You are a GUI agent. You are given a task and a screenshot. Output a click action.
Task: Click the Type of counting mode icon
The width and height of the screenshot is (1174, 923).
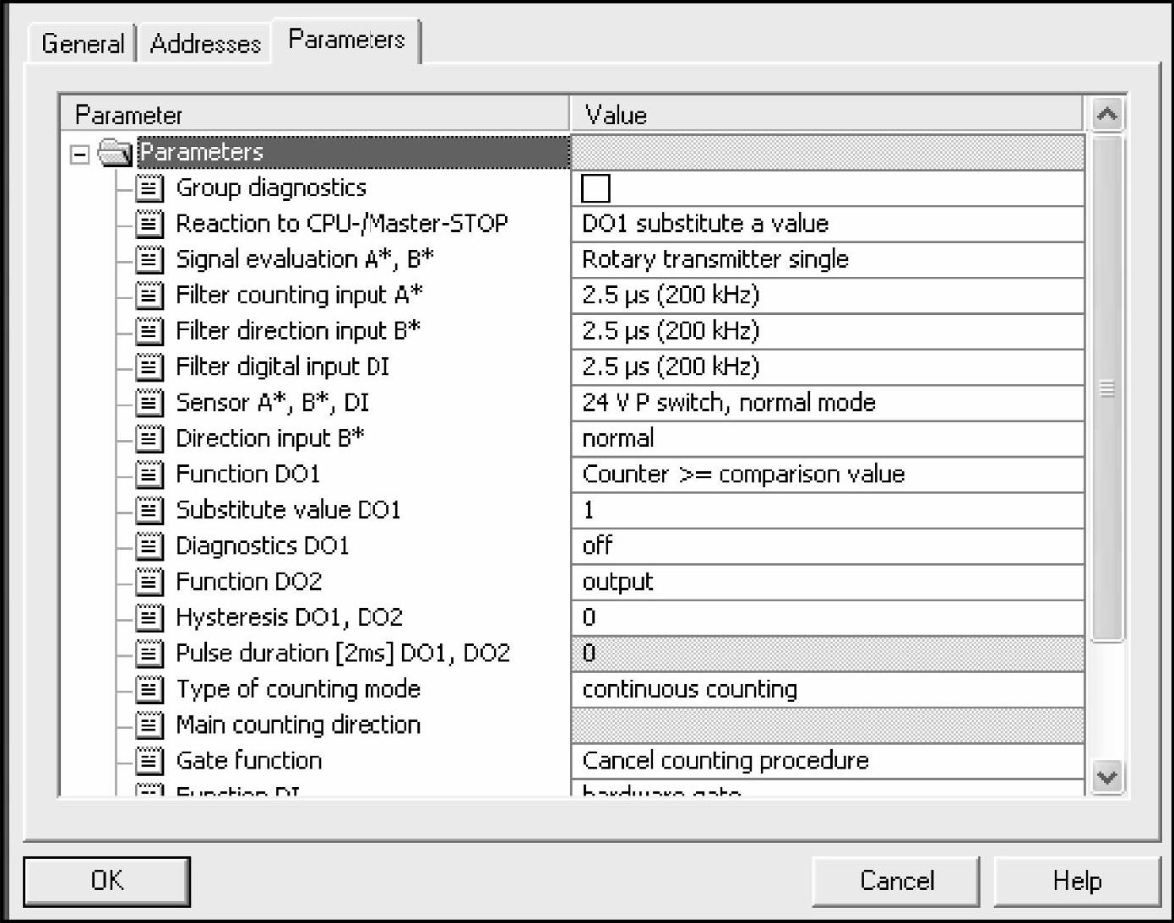pyautogui.click(x=149, y=690)
